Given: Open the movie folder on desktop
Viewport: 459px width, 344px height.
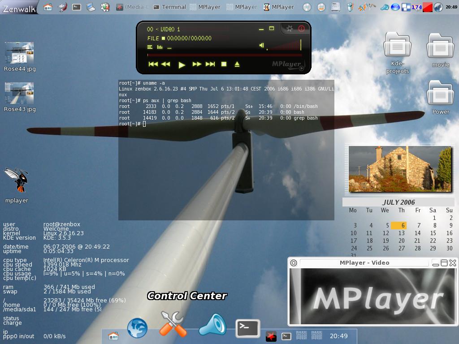Looking at the screenshot, I should [x=440, y=45].
